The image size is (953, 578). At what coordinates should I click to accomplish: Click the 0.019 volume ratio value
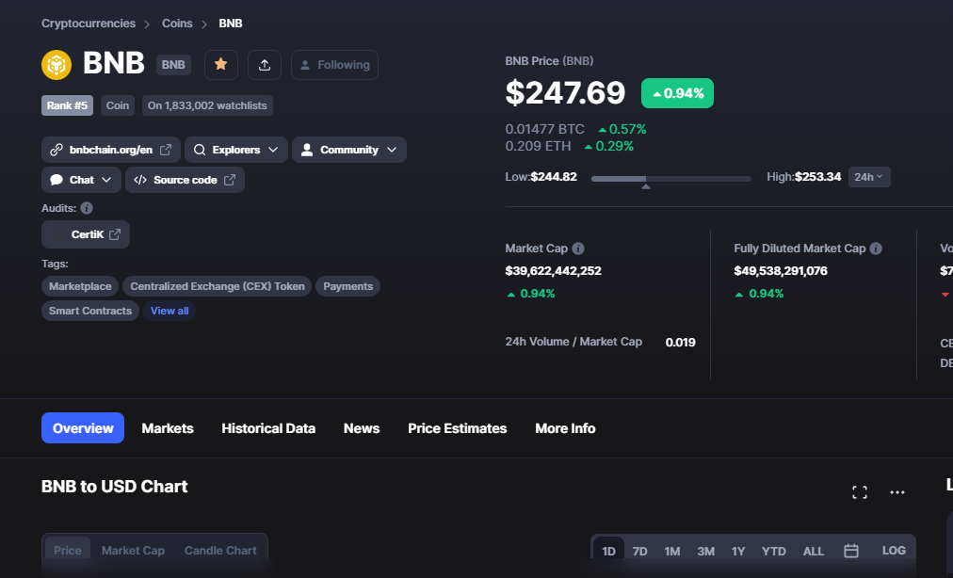click(x=680, y=342)
